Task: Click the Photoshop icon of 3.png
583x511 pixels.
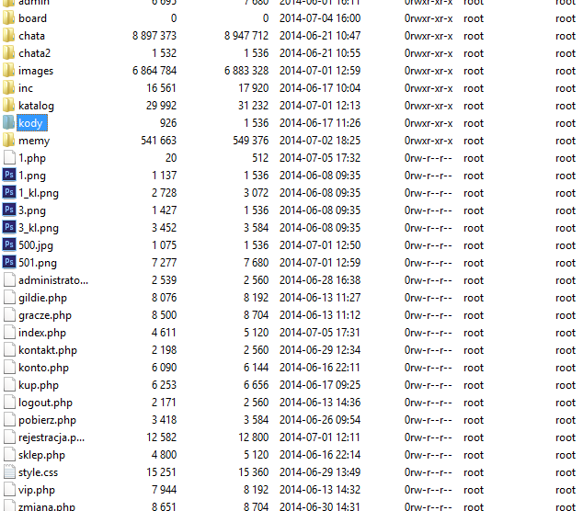Action: pos(9,210)
